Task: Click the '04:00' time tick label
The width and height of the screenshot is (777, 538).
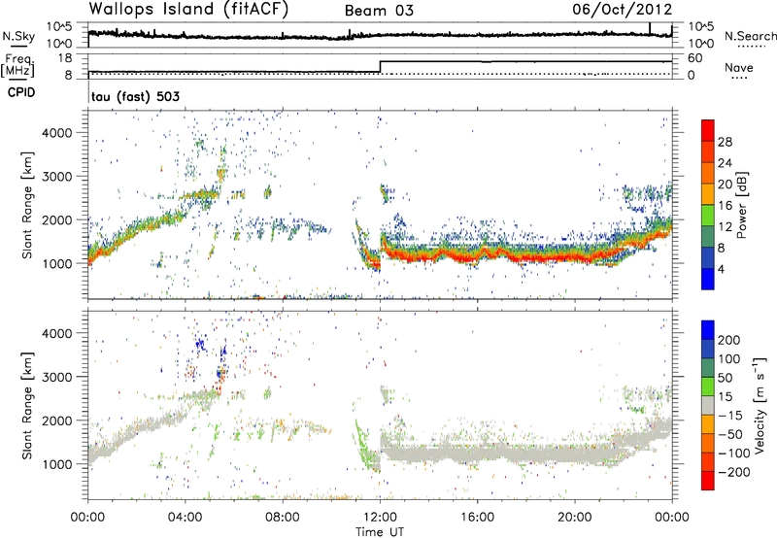Action: [185, 518]
